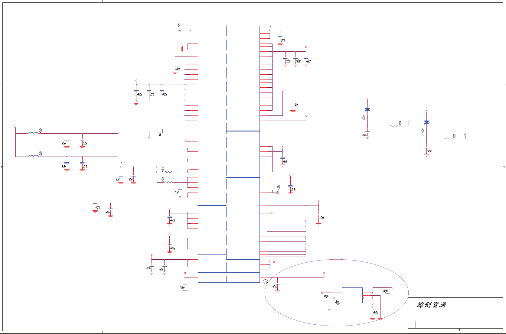Select the horizontal capacitor symbol left of main IC
The height and width of the screenshot is (334, 506).
(x=163, y=131)
